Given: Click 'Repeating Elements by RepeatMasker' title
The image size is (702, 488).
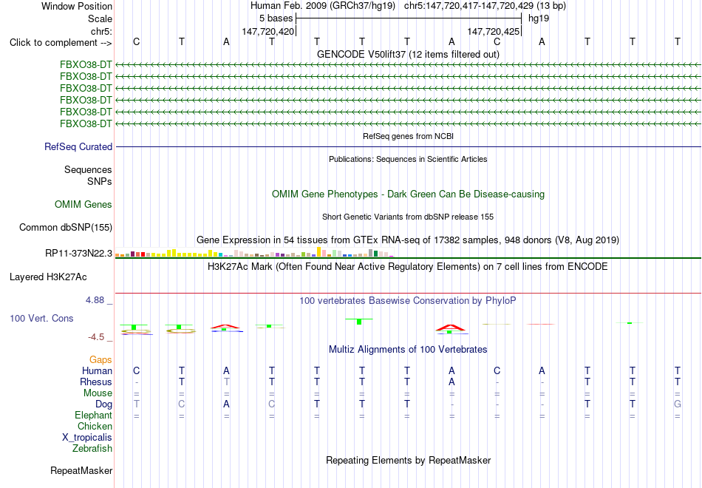Looking at the screenshot, I should coord(408,460).
